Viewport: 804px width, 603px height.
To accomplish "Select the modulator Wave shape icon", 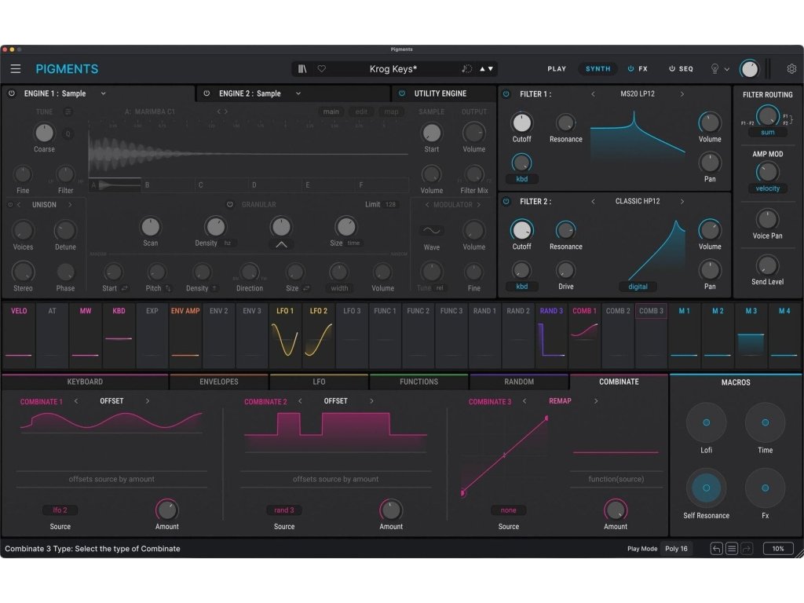I will point(431,231).
